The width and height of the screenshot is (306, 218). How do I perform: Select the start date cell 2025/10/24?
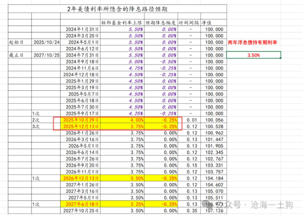point(46,42)
